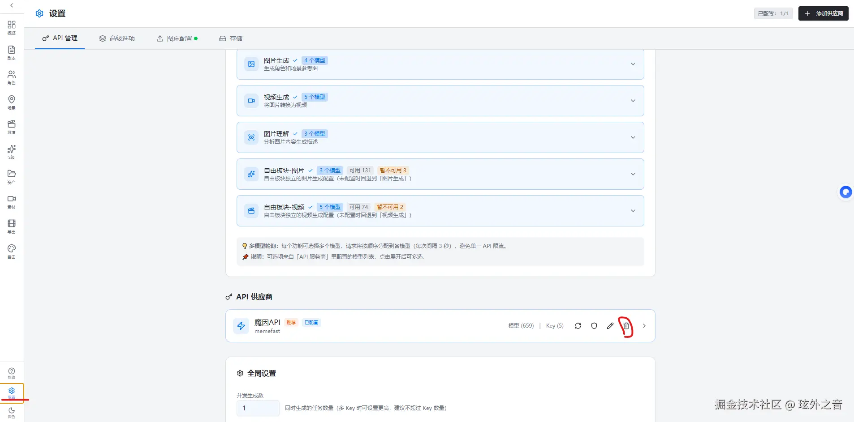The width and height of the screenshot is (854, 422).
Task: Open the 存储 tab
Action: coord(231,38)
